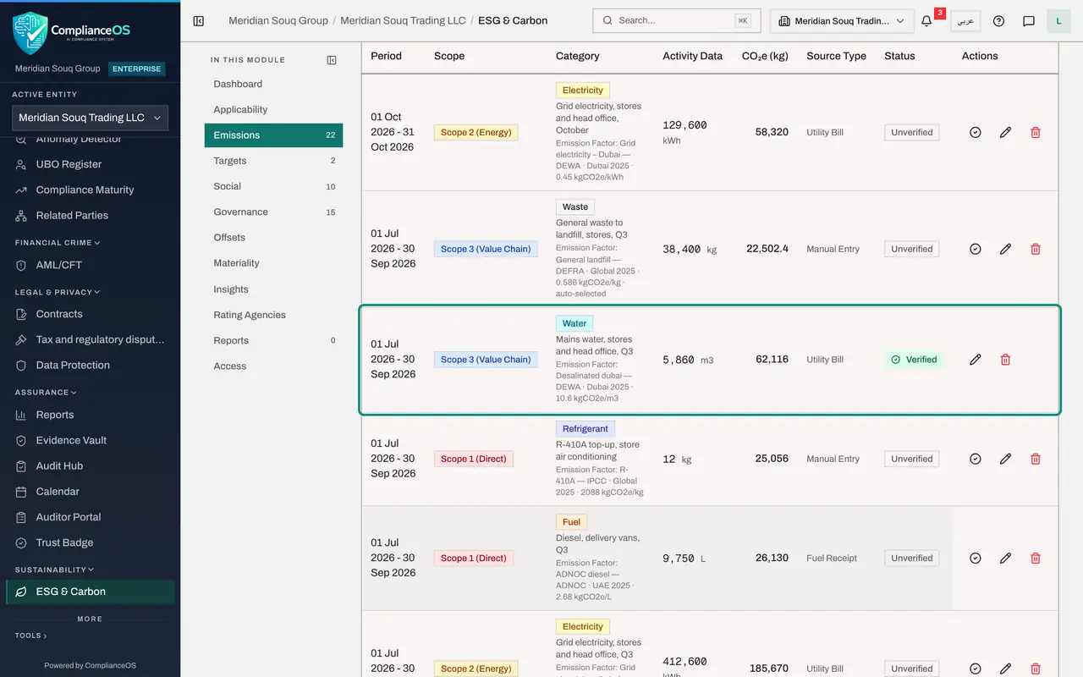Image resolution: width=1083 pixels, height=677 pixels.
Task: Delete the Water mains entry
Action: coord(1005,360)
